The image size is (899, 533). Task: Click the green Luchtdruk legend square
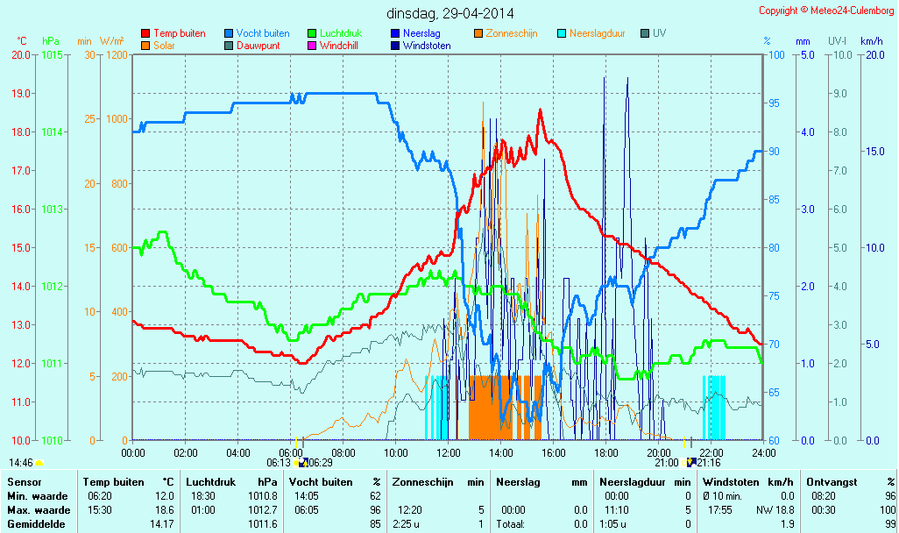(x=312, y=33)
